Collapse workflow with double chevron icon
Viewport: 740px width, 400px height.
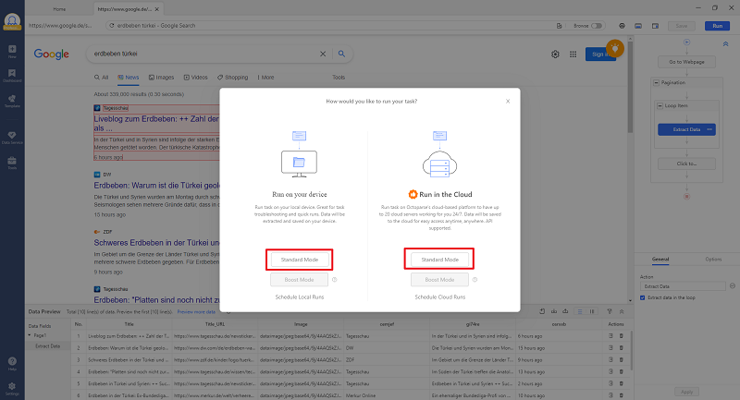(725, 43)
